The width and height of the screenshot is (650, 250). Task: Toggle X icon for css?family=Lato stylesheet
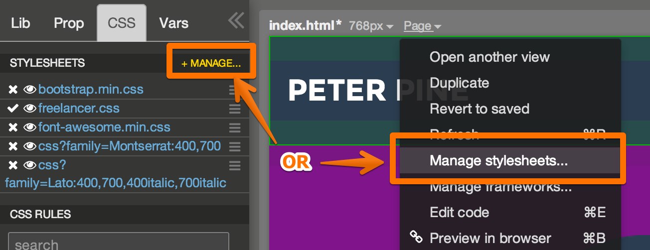[13, 165]
